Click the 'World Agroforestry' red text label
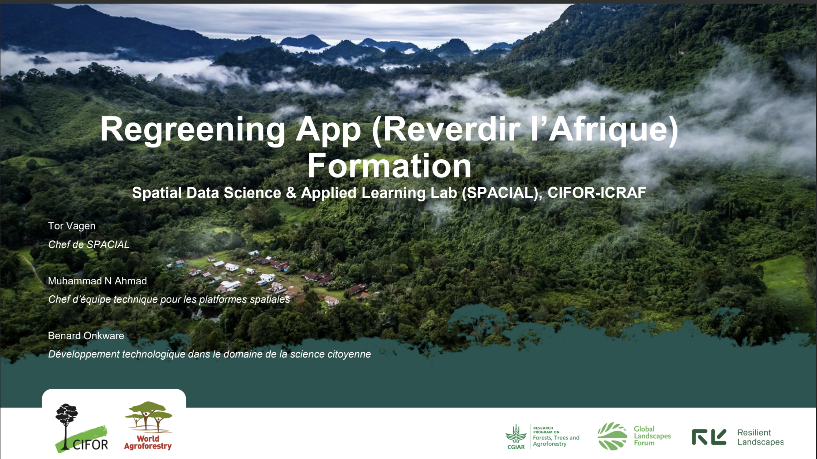 (148, 443)
